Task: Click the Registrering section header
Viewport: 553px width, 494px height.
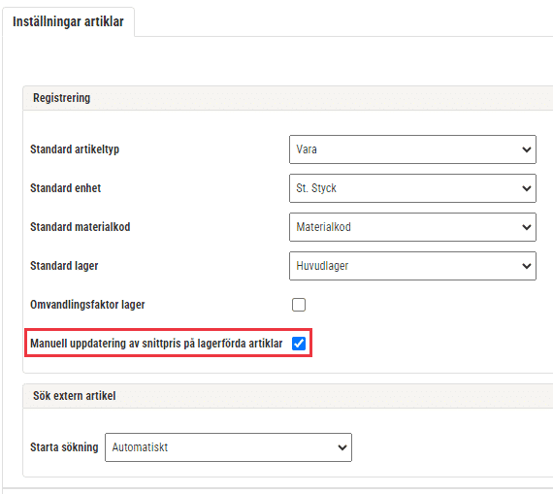Action: click(62, 98)
